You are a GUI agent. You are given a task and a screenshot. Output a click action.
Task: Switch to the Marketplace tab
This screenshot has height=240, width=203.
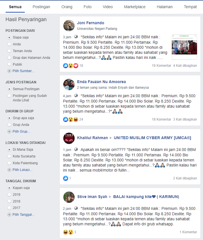pyautogui.click(x=135, y=7)
